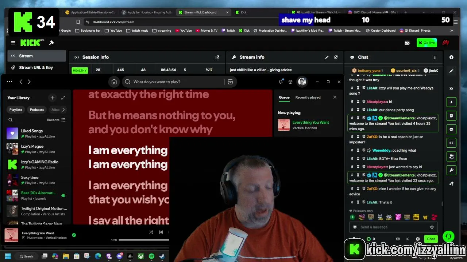Edit stream info with the pencil icon
This screenshot has height=262, width=467.
pos(327,57)
